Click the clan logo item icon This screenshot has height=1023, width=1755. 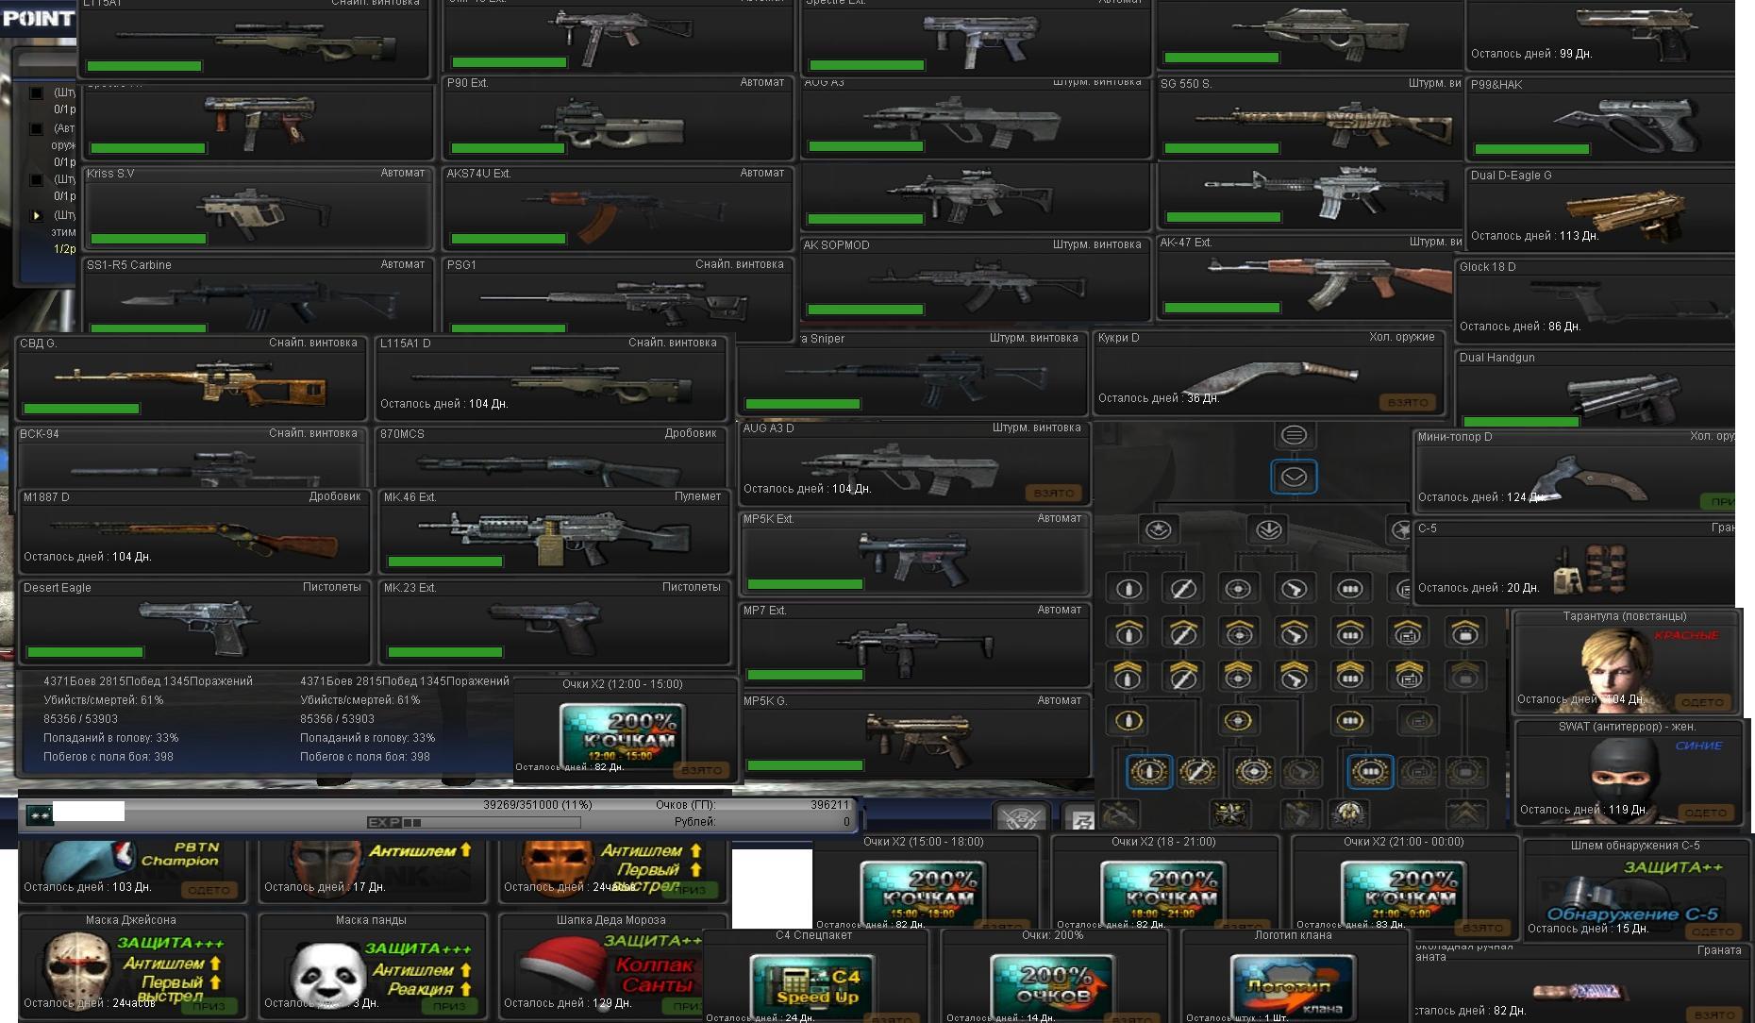(1292, 983)
